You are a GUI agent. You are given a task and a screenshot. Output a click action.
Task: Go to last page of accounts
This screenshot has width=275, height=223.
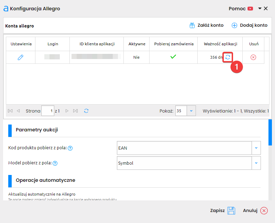click(x=75, y=111)
